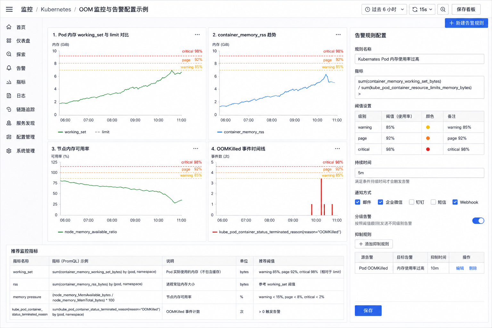Enable 短信 notification checkbox
492x328 pixels.
(433, 202)
